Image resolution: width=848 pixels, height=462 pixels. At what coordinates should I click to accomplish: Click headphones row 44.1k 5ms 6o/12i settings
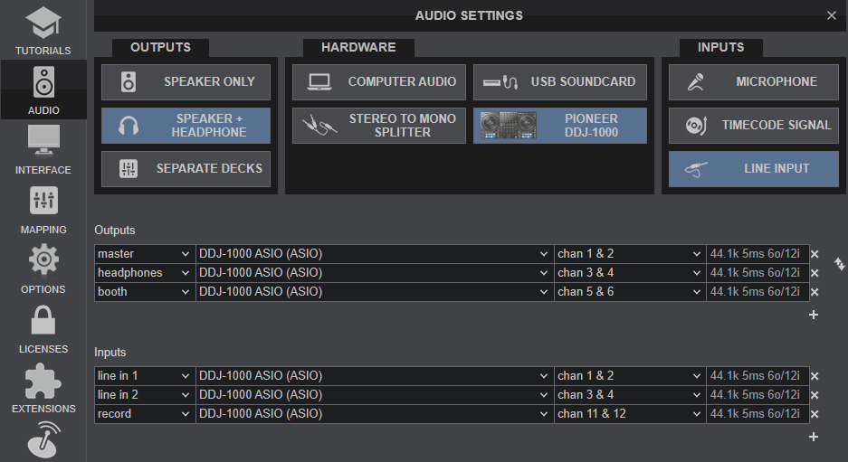757,273
